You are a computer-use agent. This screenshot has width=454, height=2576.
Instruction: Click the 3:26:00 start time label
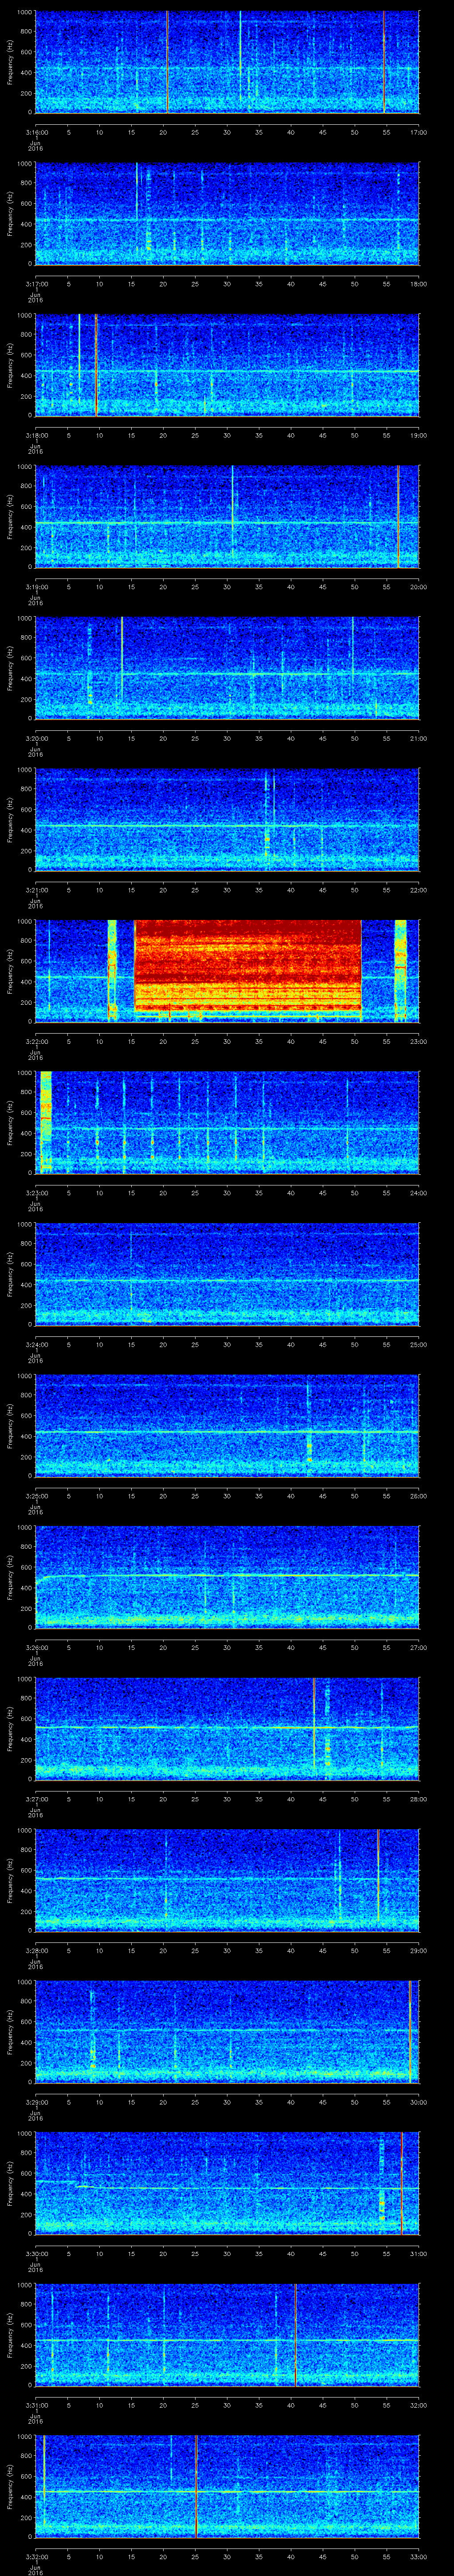tap(36, 1647)
